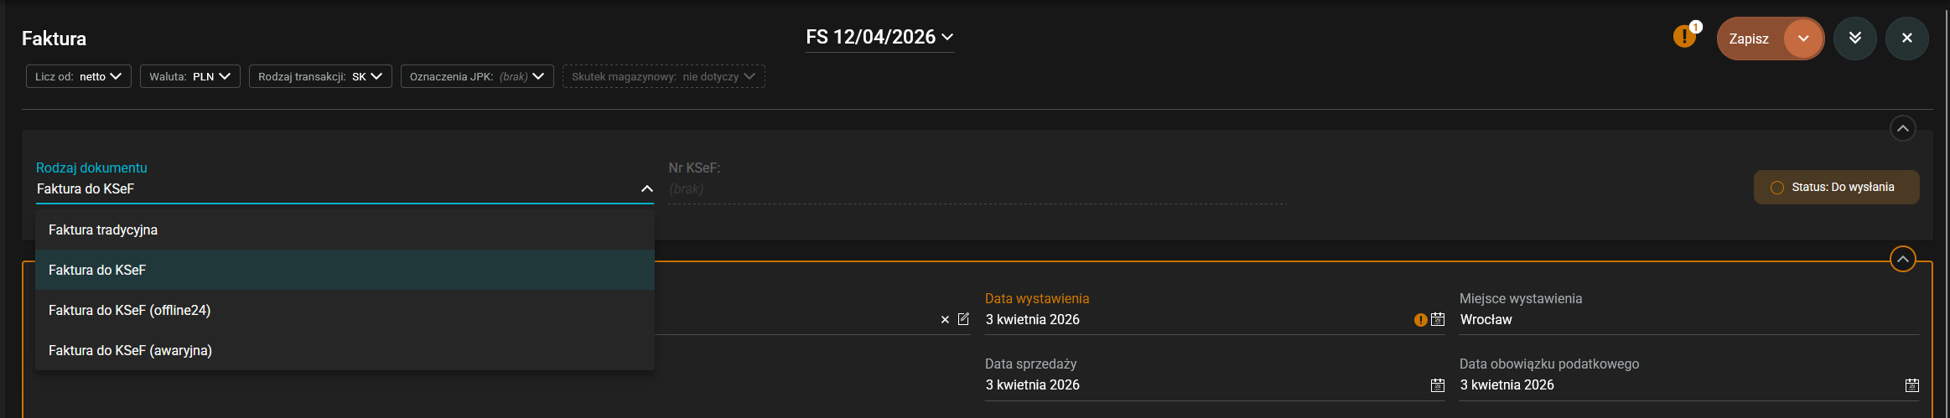1950x418 pixels.
Task: Pick Faktura do KSeF (awaryjna) option
Action: click(130, 350)
